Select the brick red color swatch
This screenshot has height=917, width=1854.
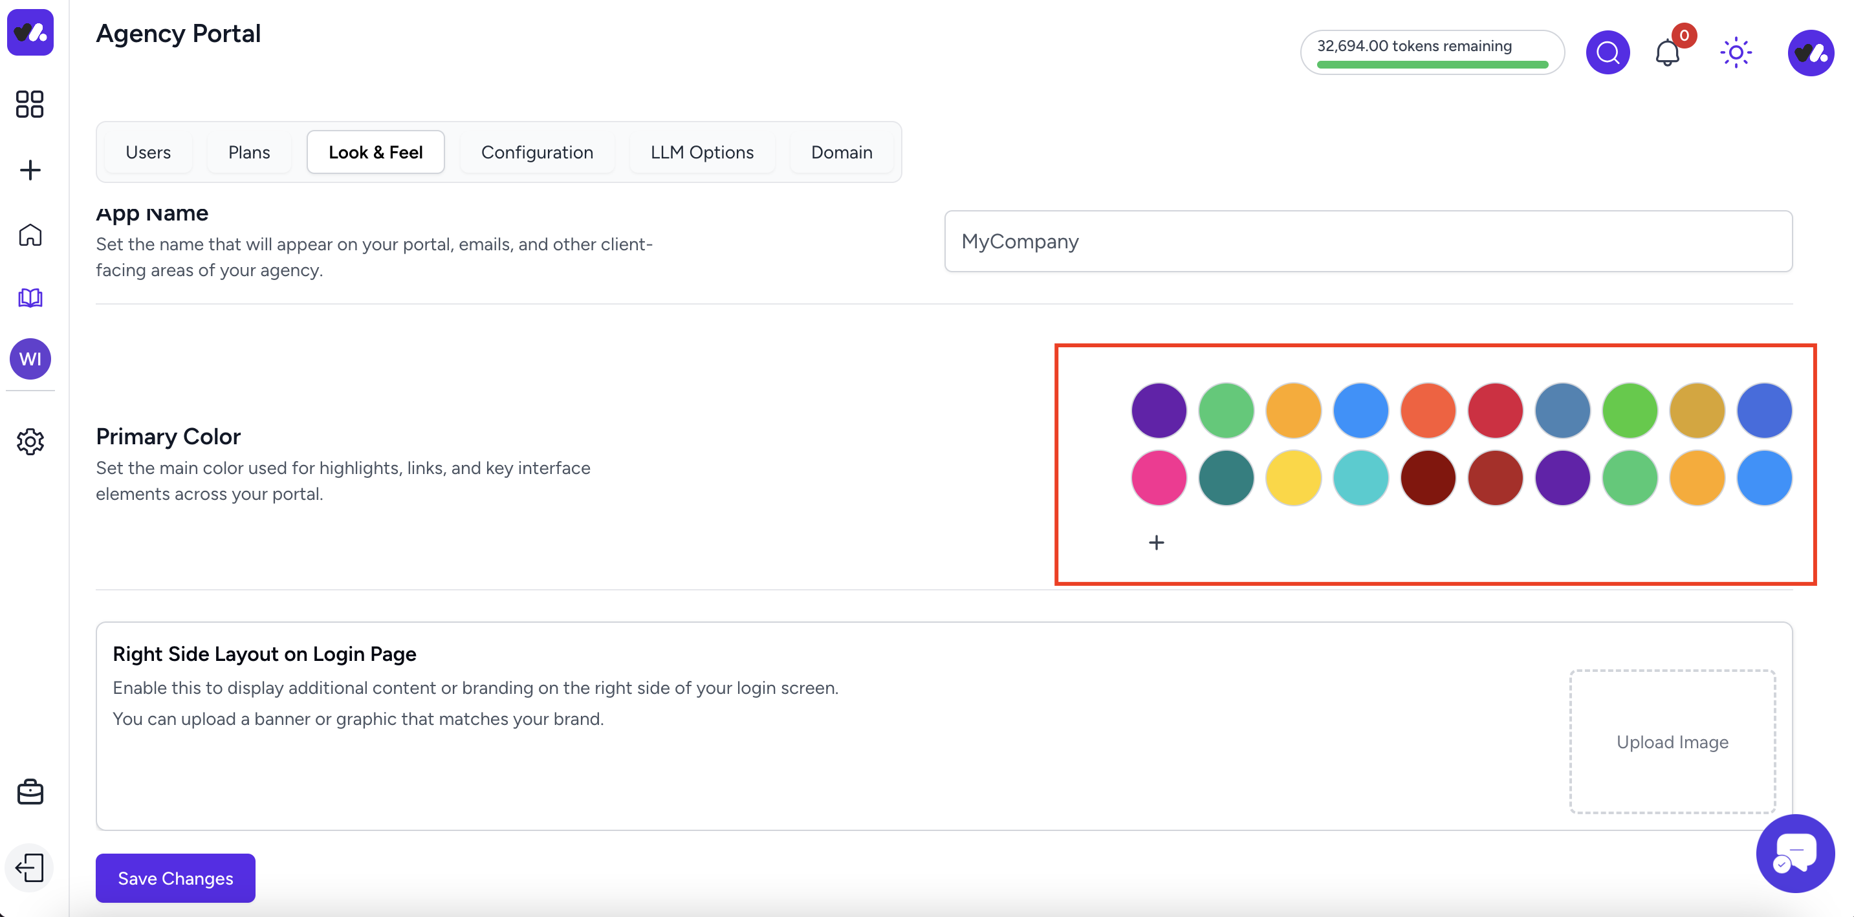(1496, 479)
